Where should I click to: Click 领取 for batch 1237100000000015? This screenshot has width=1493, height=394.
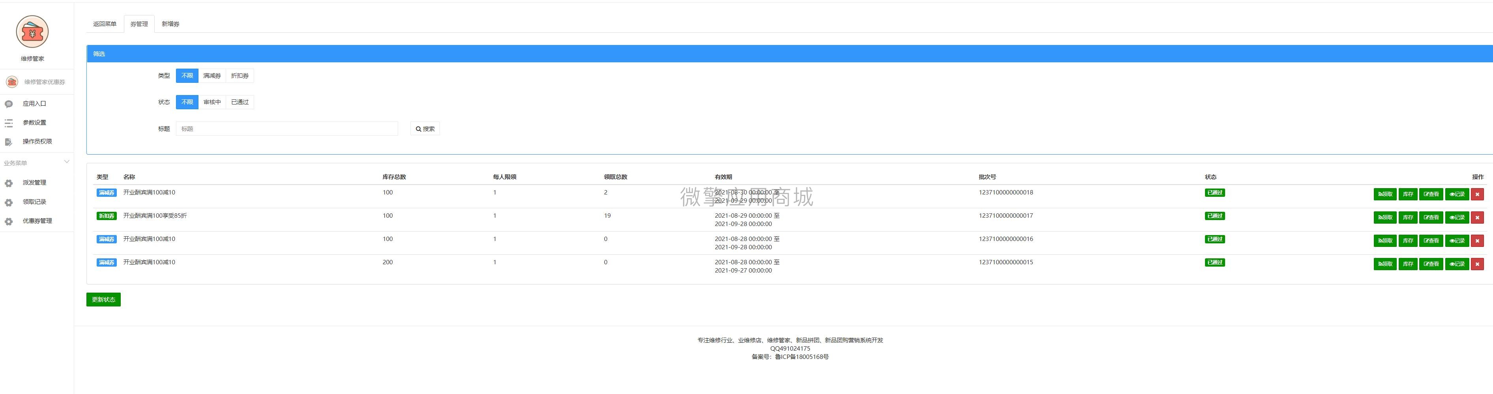click(x=1384, y=263)
